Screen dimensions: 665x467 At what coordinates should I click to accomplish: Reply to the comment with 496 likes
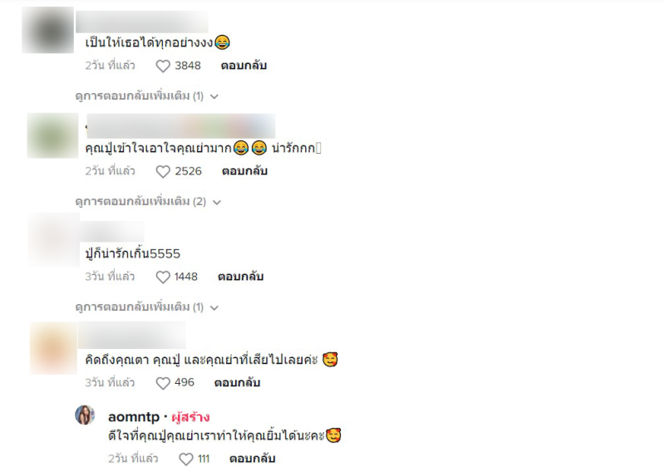pos(237,383)
